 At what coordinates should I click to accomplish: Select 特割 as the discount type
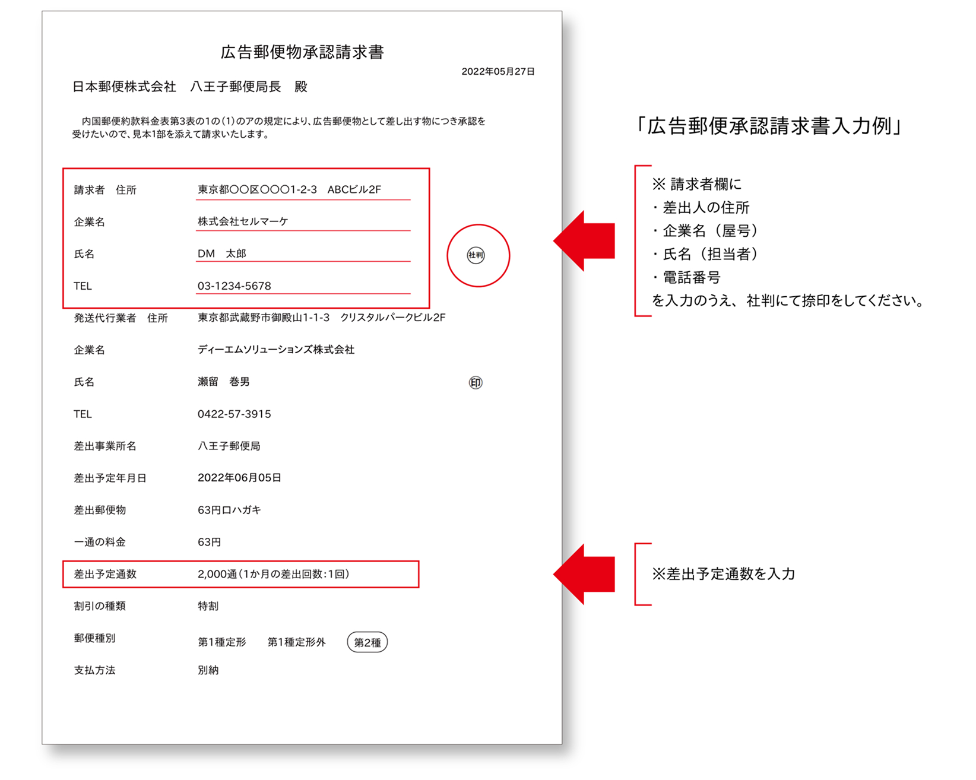pyautogui.click(x=209, y=606)
